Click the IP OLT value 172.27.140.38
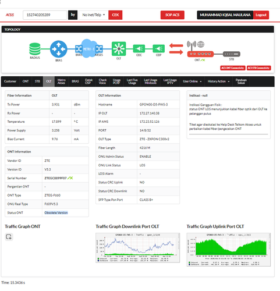The image size is (280, 291). pyautogui.click(x=150, y=113)
